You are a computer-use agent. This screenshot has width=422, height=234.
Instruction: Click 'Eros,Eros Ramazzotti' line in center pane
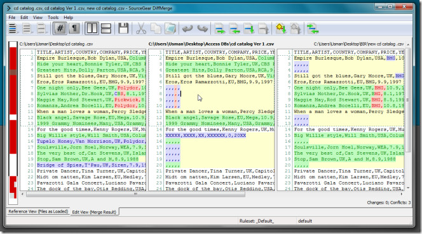pyautogui.click(x=220, y=82)
